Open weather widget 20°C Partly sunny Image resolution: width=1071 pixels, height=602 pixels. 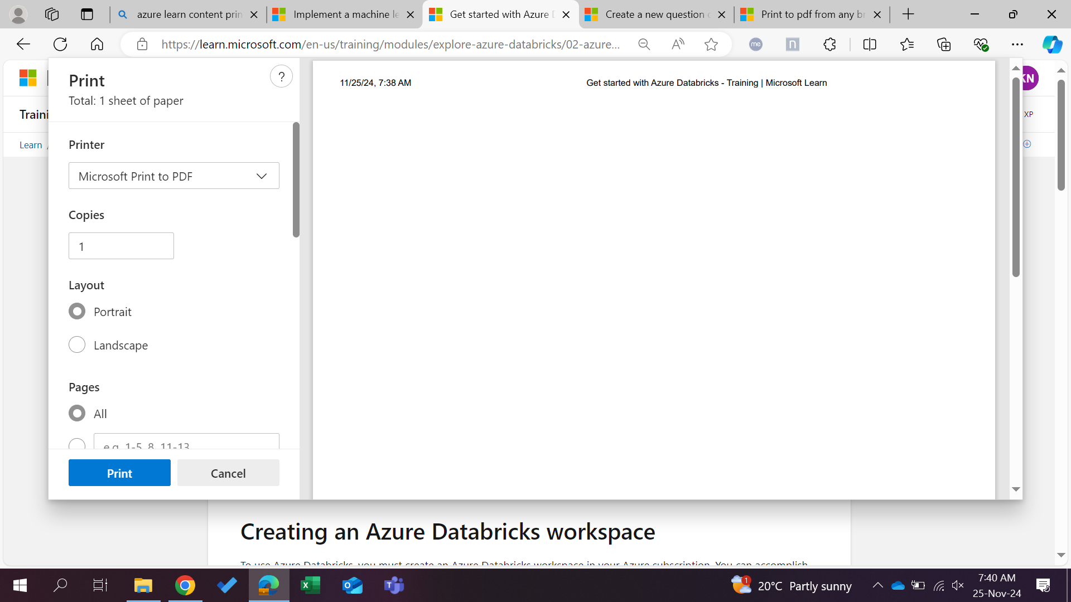tap(792, 585)
